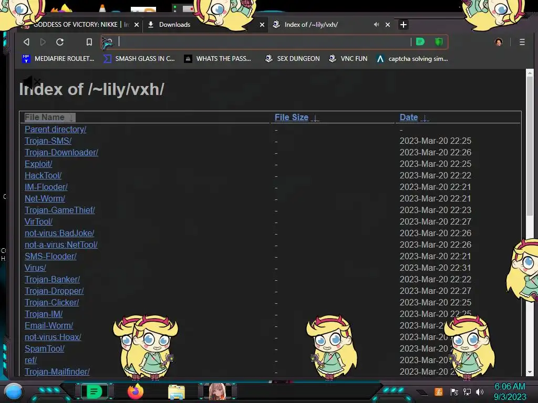Open the Net-Worm/ folder
538x403 pixels.
click(45, 198)
